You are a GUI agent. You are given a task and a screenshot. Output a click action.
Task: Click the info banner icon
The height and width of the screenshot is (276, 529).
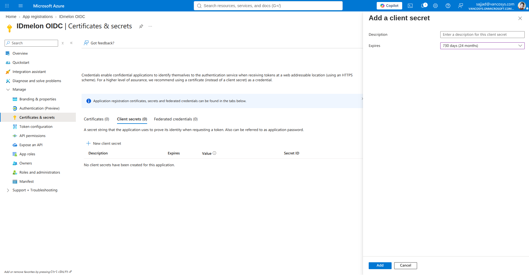pos(89,101)
